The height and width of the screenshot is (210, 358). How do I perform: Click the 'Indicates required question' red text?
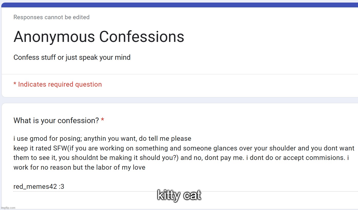60,85
